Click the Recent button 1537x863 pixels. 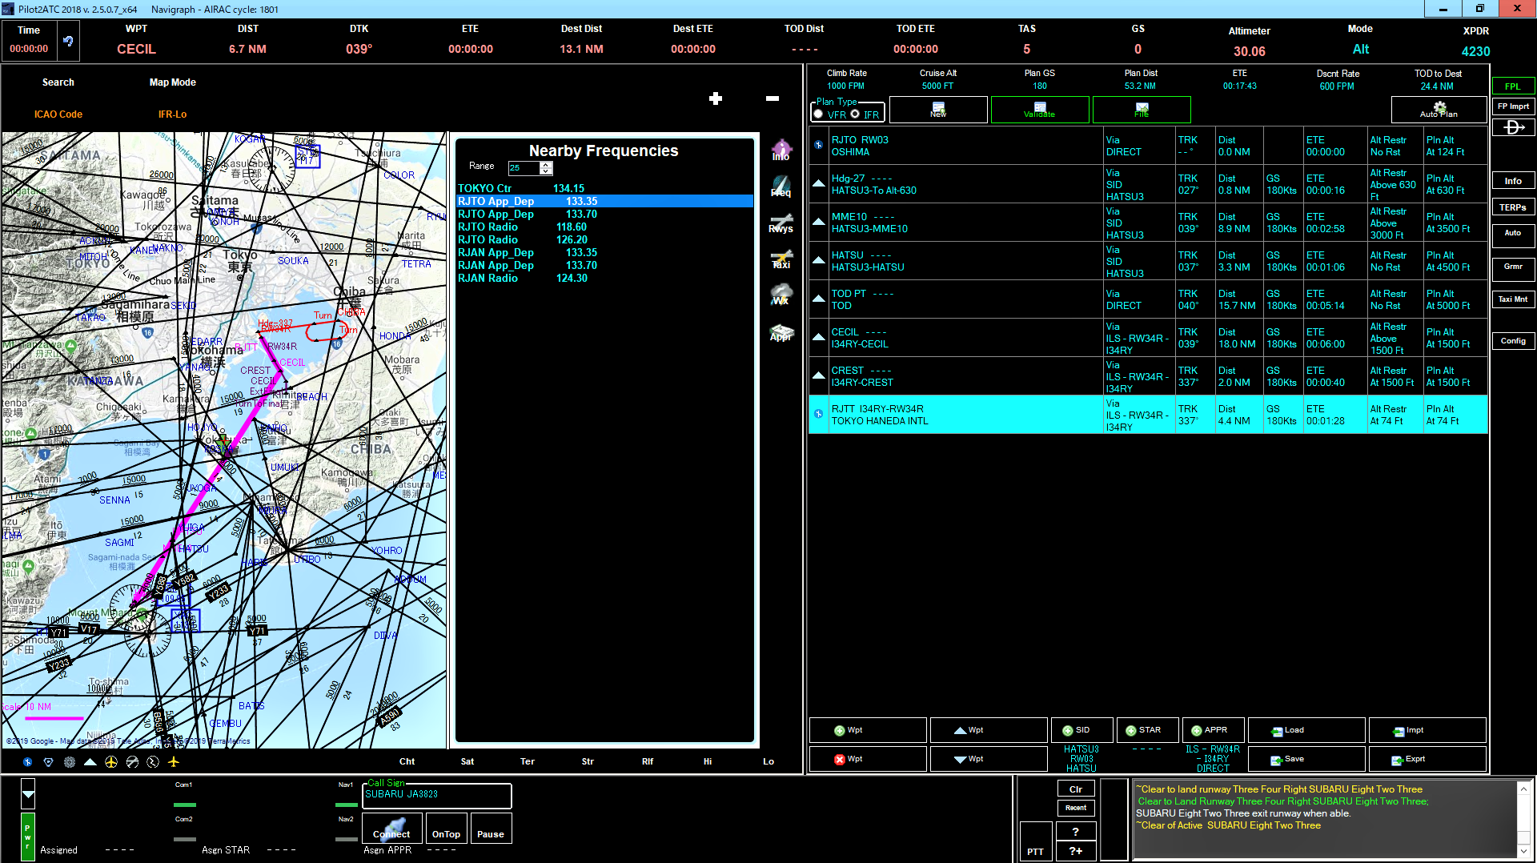tap(1076, 808)
